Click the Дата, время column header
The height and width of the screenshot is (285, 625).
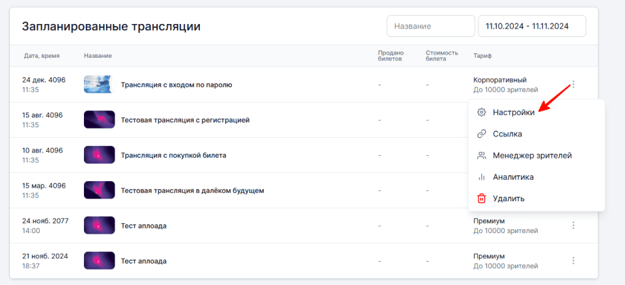(x=42, y=56)
